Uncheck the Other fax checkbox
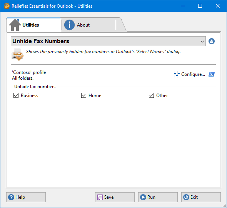The image size is (227, 208). pos(152,96)
